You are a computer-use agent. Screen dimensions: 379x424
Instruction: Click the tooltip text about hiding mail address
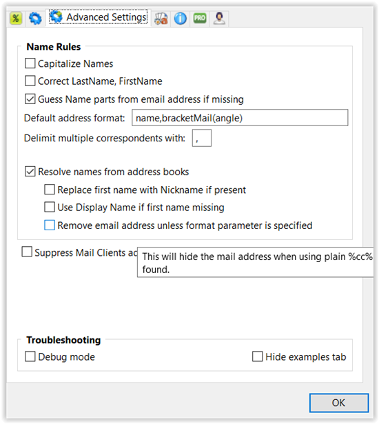(x=257, y=263)
